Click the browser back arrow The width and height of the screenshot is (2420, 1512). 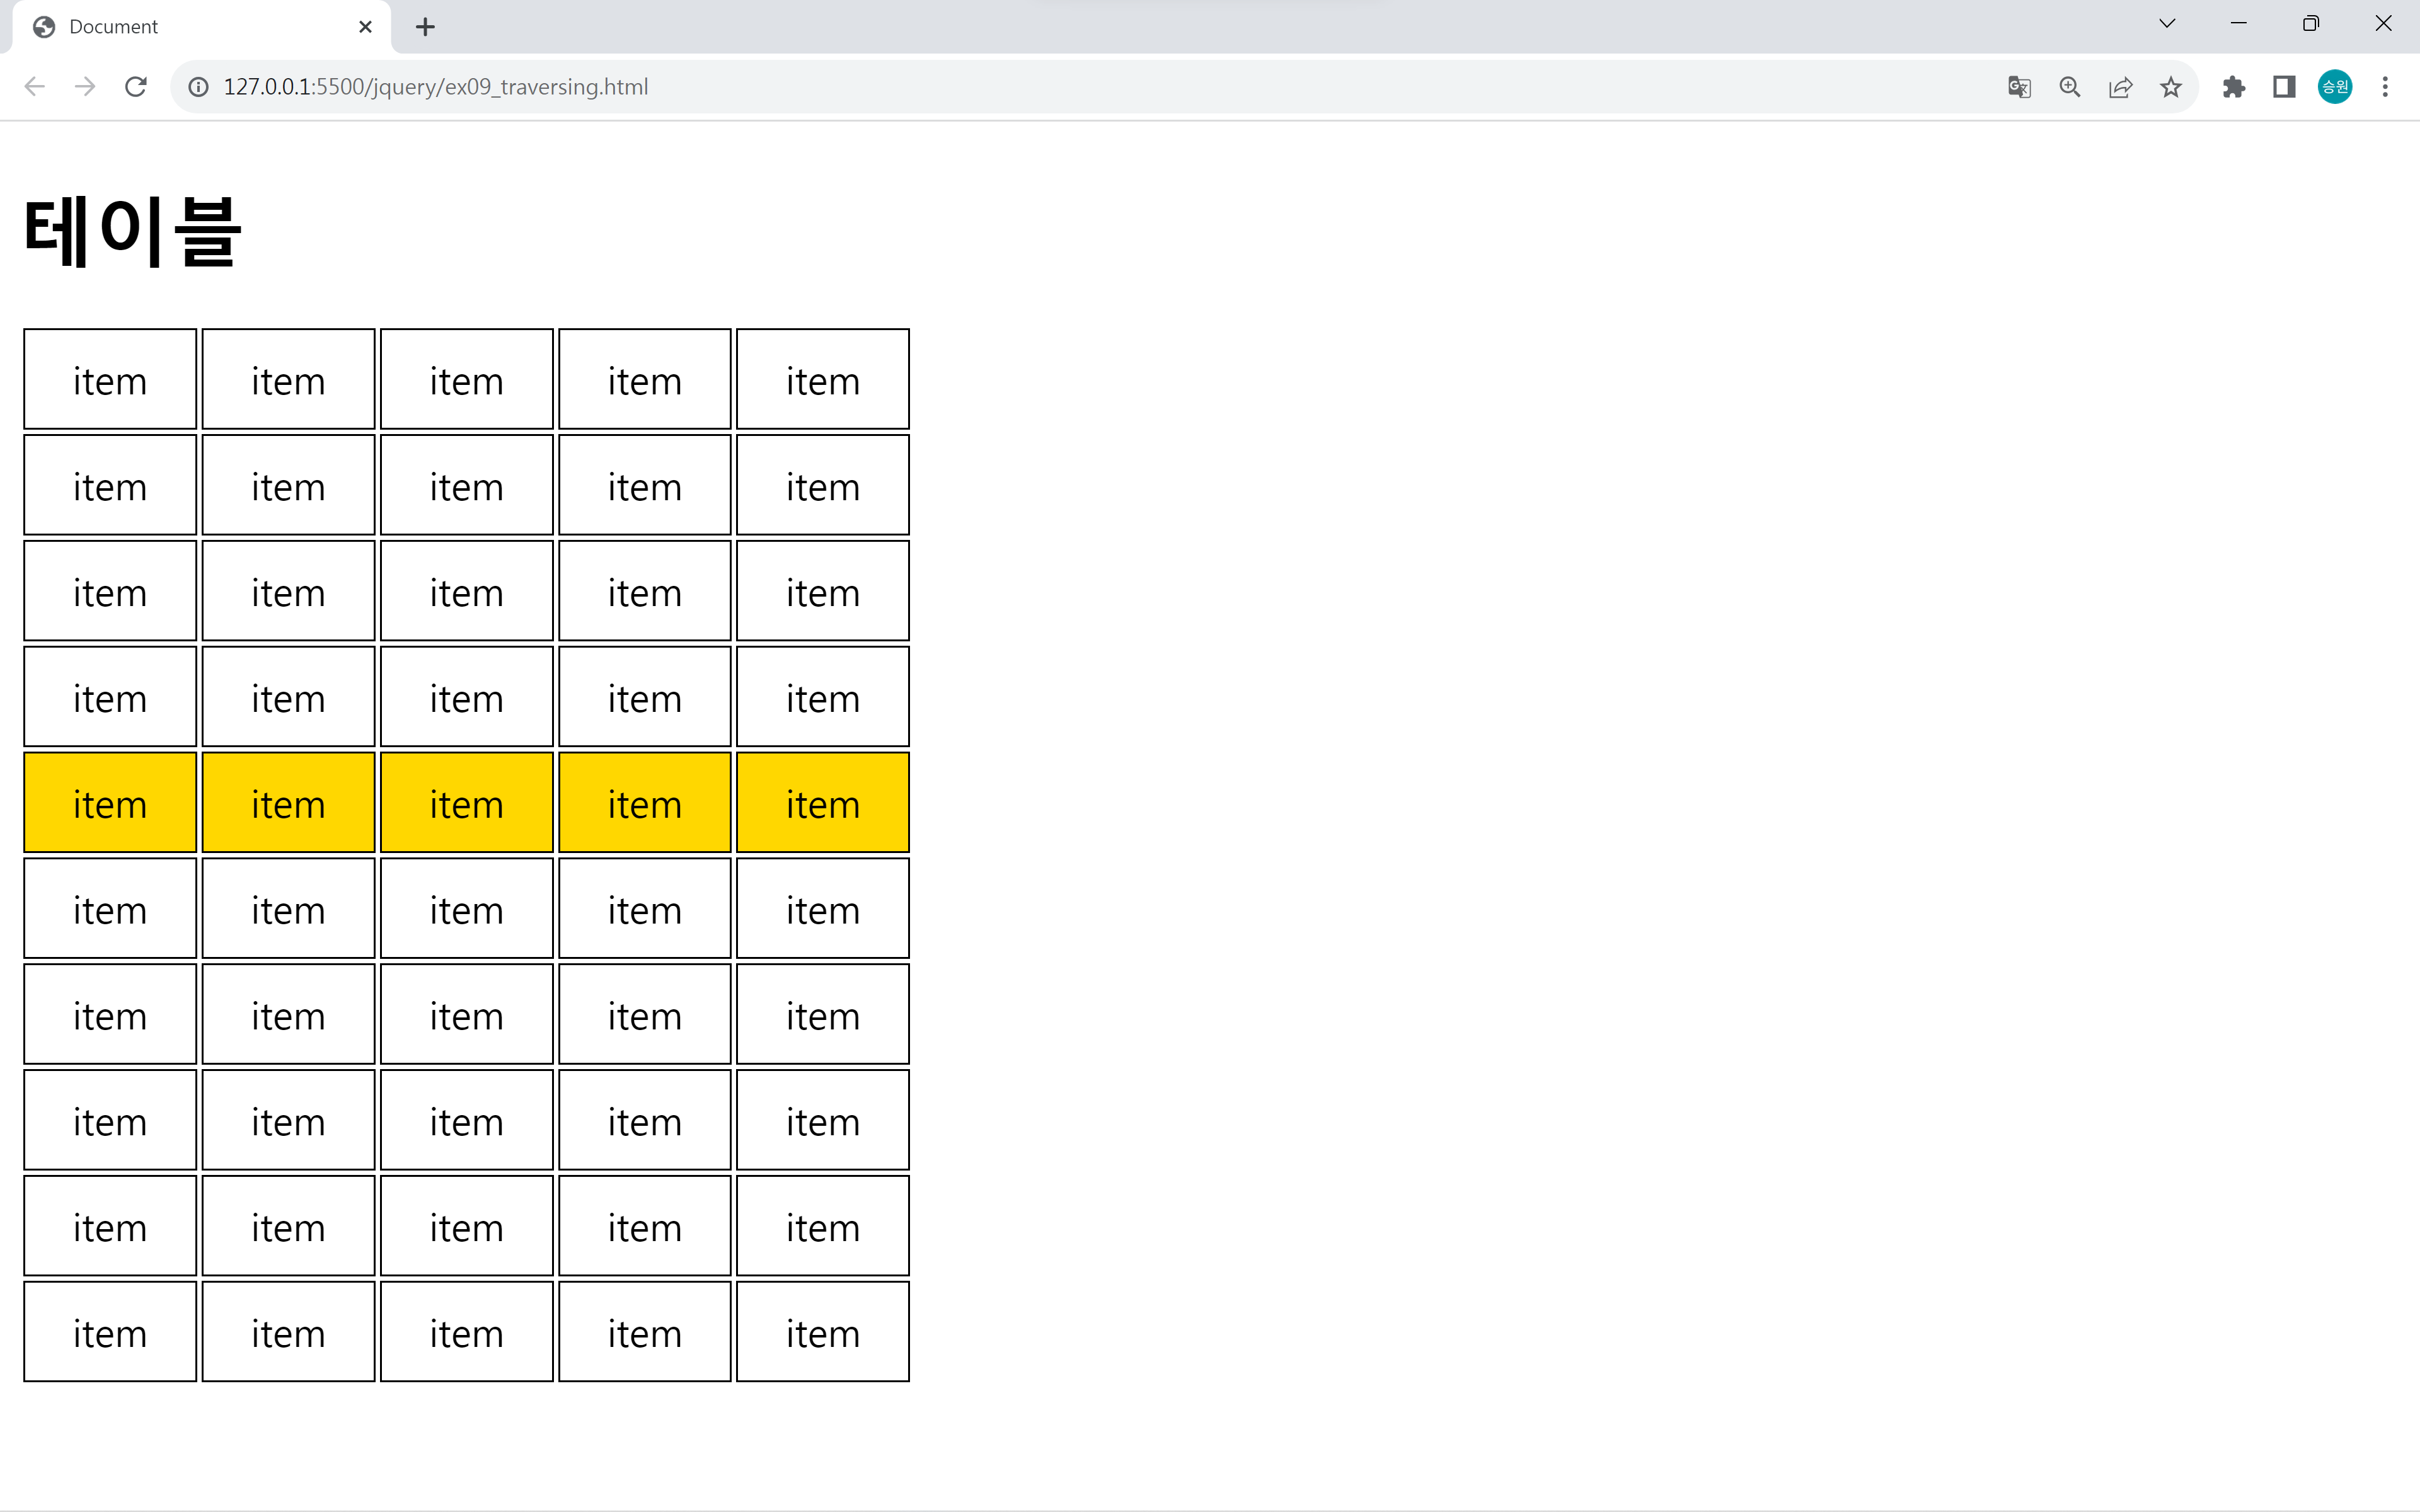(35, 87)
